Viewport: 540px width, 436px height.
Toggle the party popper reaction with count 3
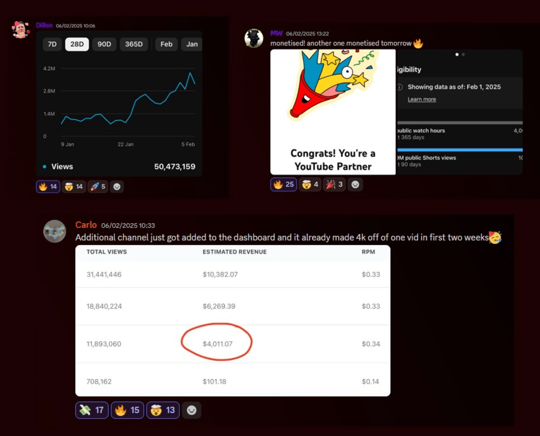pos(334,184)
